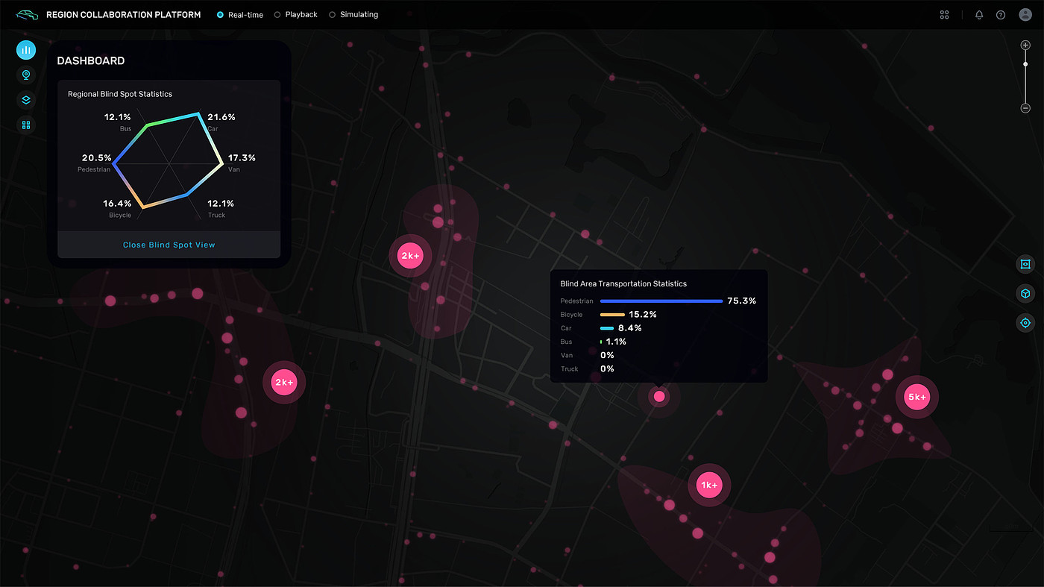Viewport: 1044px width, 587px height.
Task: Select the Playback mode radio button
Action: coord(277,15)
